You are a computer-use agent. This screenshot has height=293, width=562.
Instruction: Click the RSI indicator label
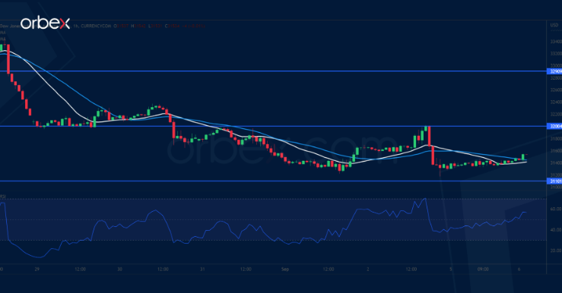[3, 197]
